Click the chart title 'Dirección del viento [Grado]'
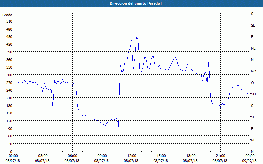 click(136, 3)
